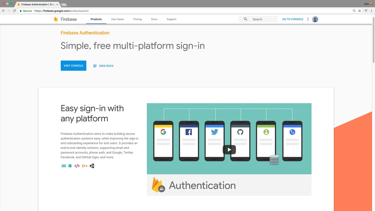Close the Firebase Authentication browser tab

57,4
